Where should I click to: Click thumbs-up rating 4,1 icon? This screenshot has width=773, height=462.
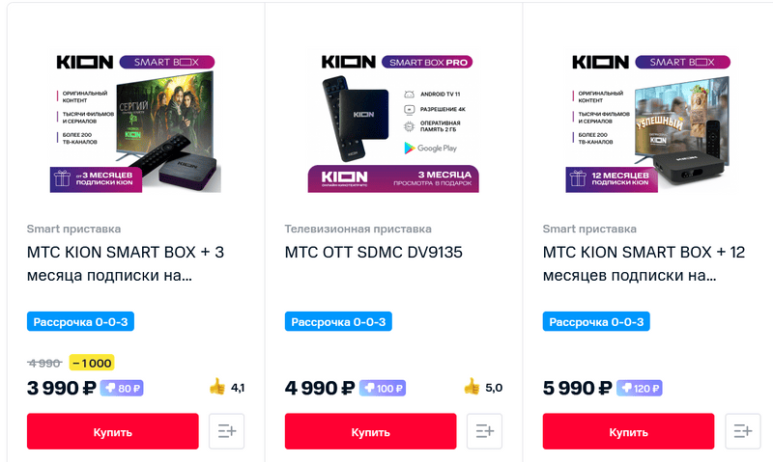217,388
